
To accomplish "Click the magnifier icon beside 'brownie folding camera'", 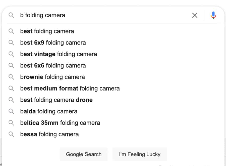I will tap(11, 77).
